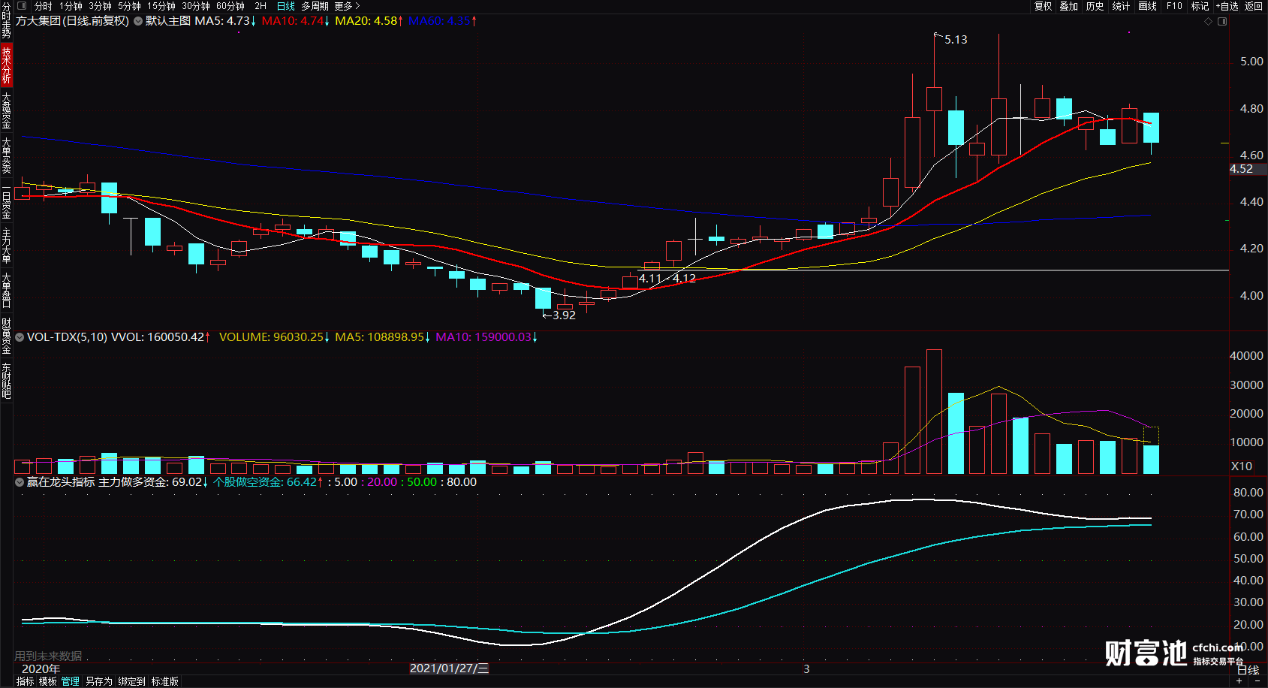Activate the 画线 drawing tools
Screen dimensions: 1268x688
click(x=1148, y=6)
